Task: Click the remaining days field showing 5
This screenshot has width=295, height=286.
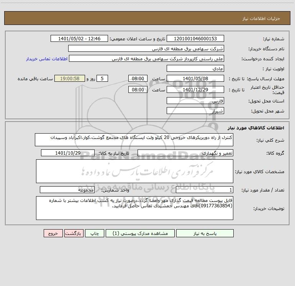Action: [x=102, y=78]
